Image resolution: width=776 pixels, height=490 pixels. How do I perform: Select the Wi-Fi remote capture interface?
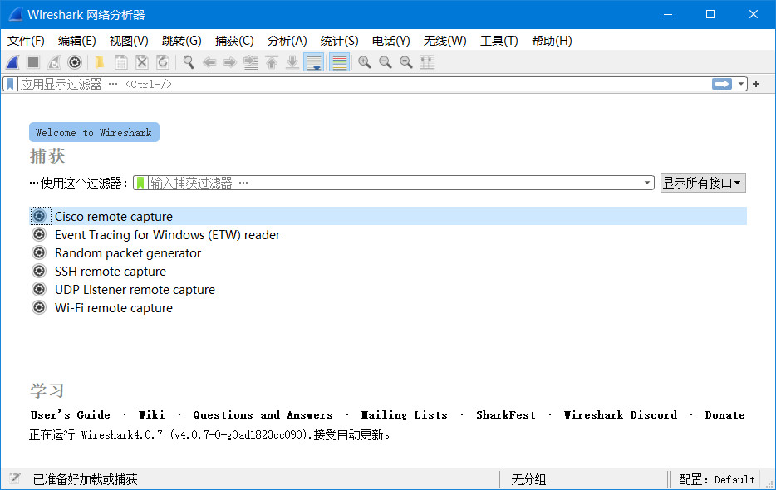[114, 307]
